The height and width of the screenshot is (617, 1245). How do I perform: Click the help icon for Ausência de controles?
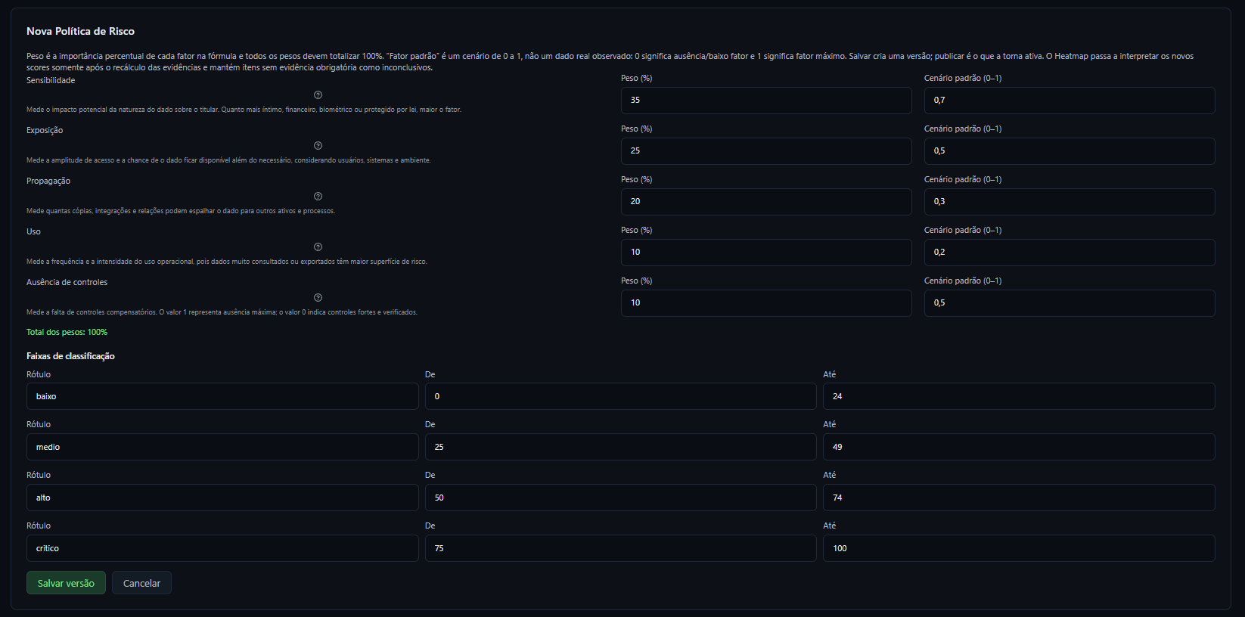tap(318, 298)
